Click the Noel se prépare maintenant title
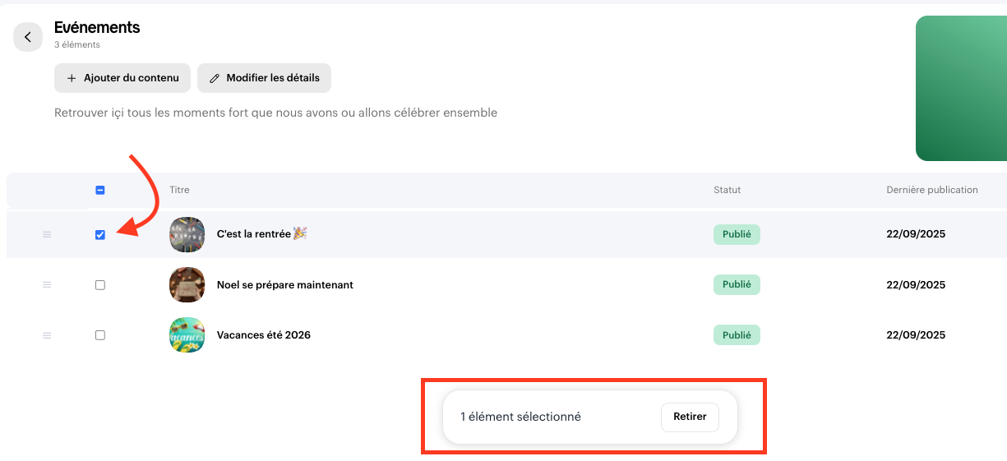The width and height of the screenshot is (1007, 461). tap(284, 285)
